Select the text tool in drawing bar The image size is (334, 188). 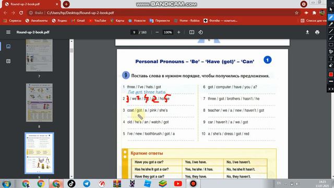point(330,58)
